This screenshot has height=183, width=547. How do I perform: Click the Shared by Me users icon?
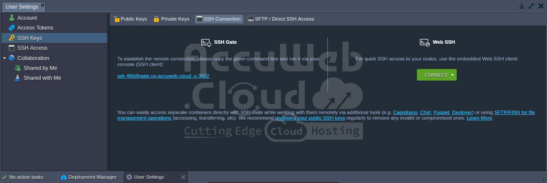coord(18,68)
